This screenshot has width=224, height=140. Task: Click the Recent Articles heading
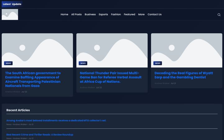click(x=18, y=110)
